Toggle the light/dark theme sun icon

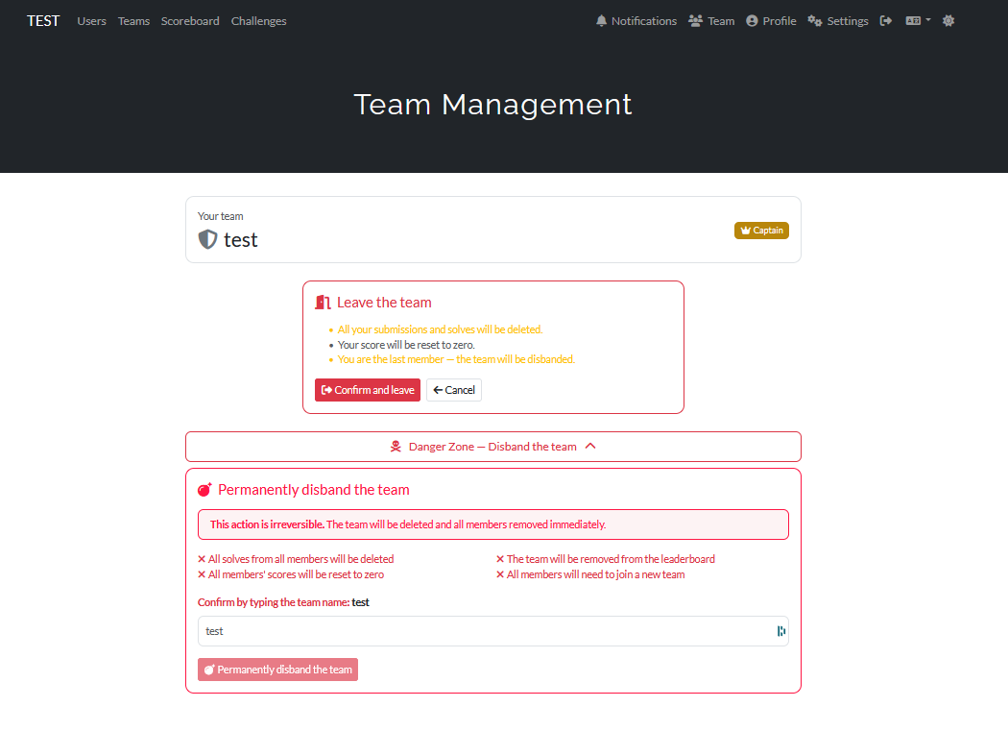click(x=948, y=21)
